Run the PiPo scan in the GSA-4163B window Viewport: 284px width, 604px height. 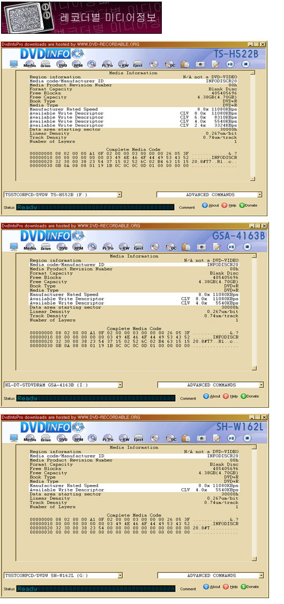coord(108,246)
